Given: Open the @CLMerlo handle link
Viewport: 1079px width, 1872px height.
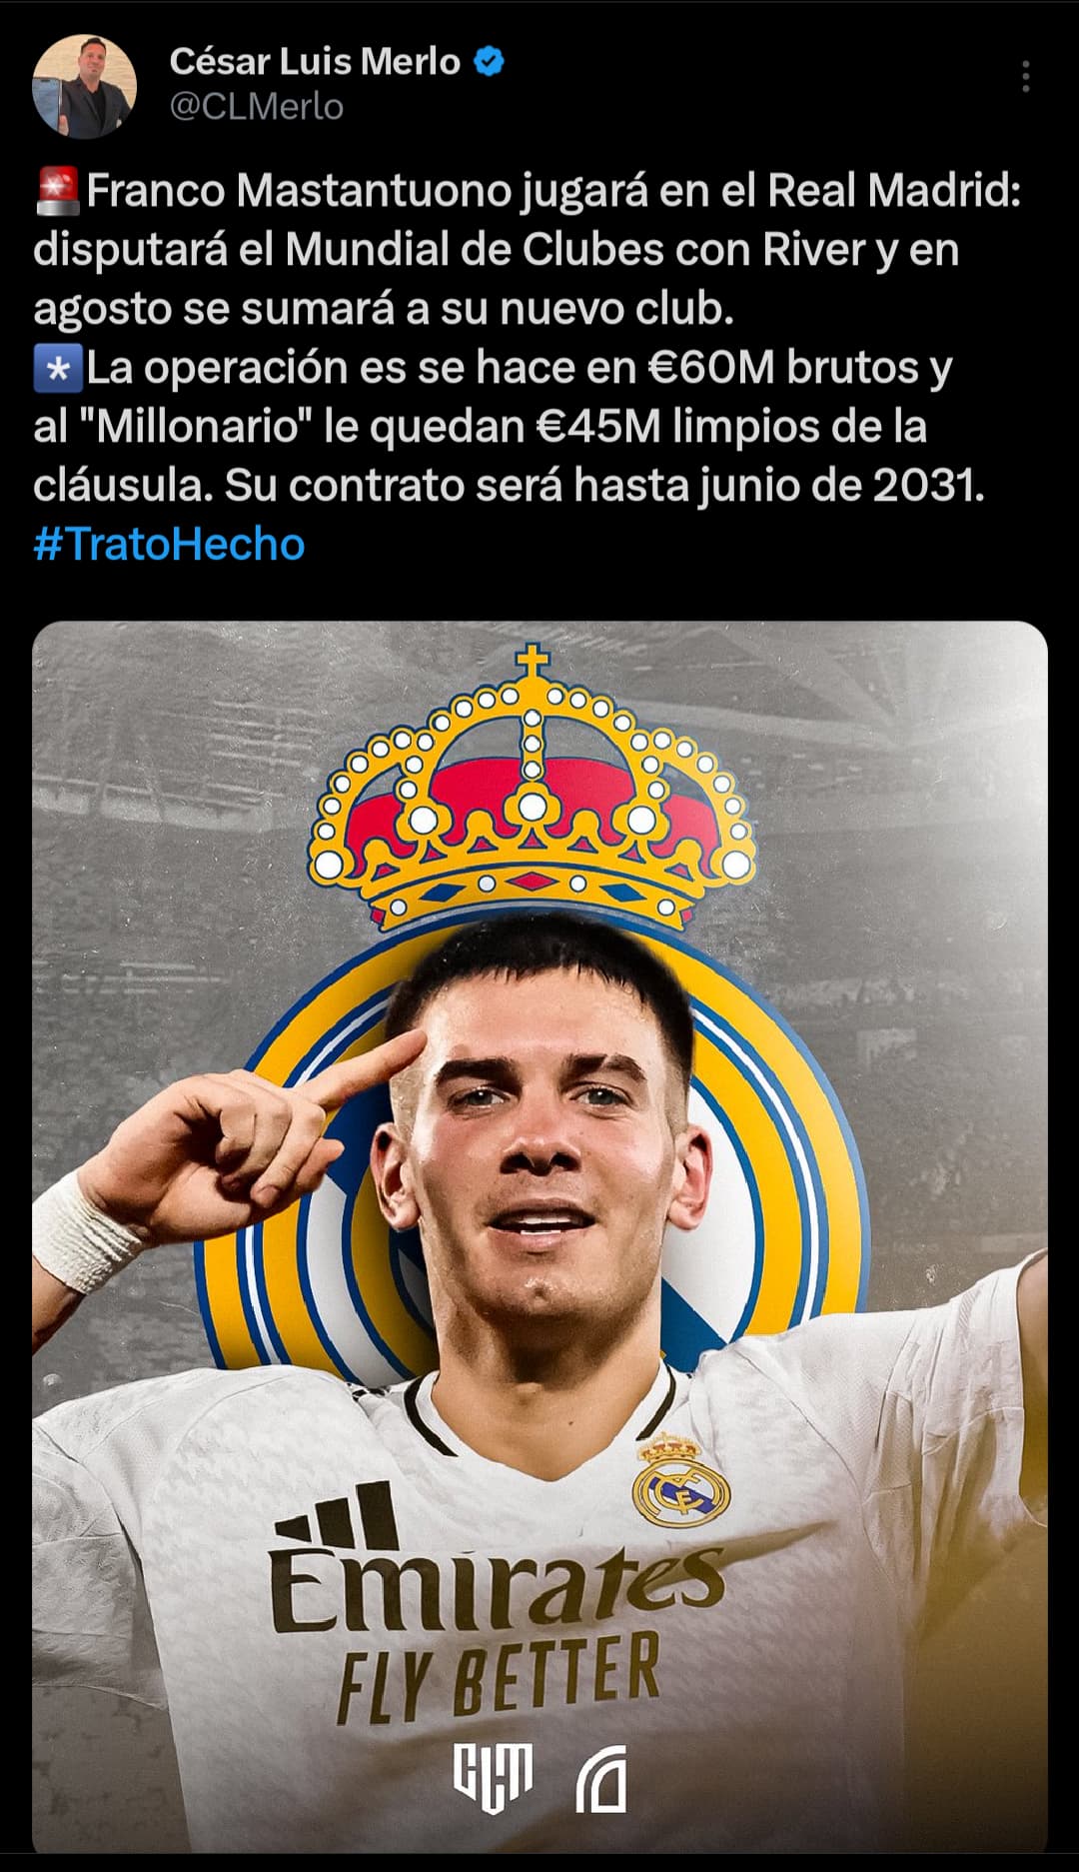Looking at the screenshot, I should 257,107.
